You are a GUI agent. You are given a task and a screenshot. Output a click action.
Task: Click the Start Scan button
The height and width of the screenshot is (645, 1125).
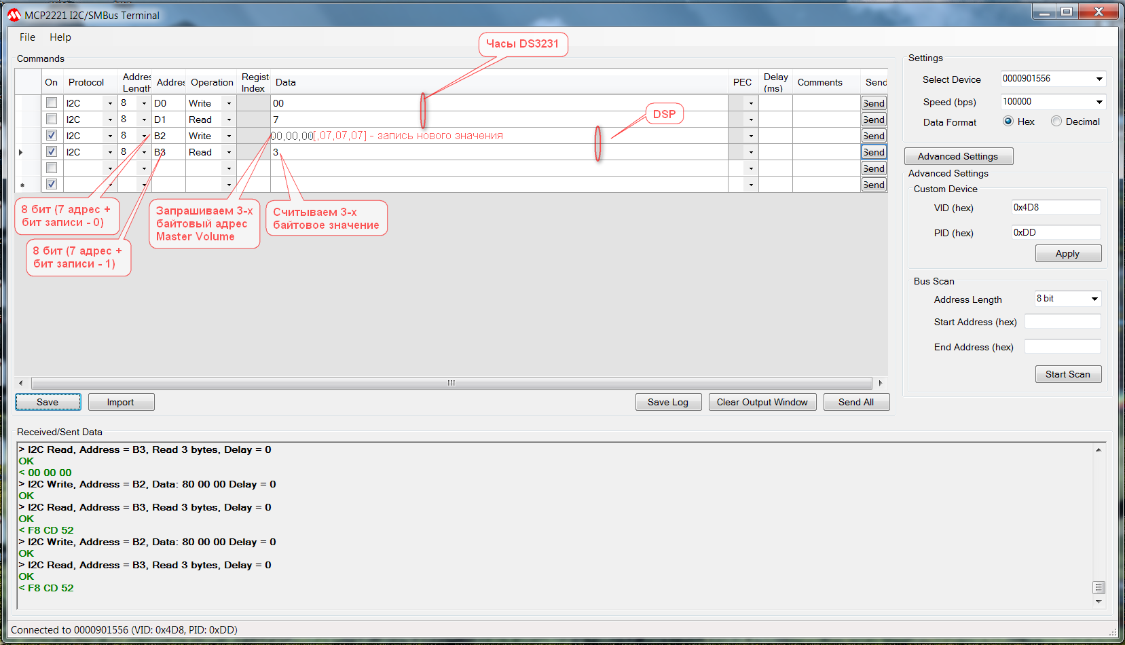tap(1067, 374)
